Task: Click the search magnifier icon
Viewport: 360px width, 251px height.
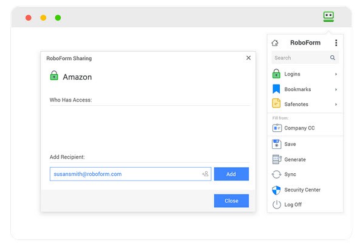Action: (x=333, y=58)
